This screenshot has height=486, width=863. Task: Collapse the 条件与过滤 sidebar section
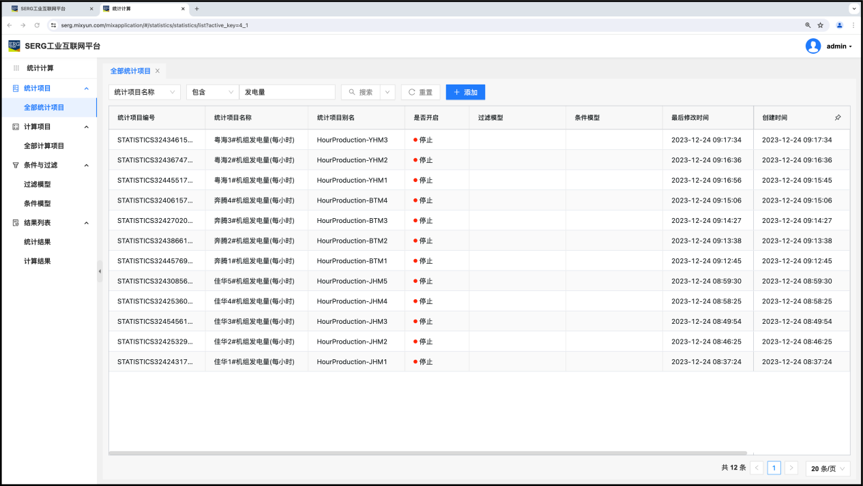click(x=86, y=165)
